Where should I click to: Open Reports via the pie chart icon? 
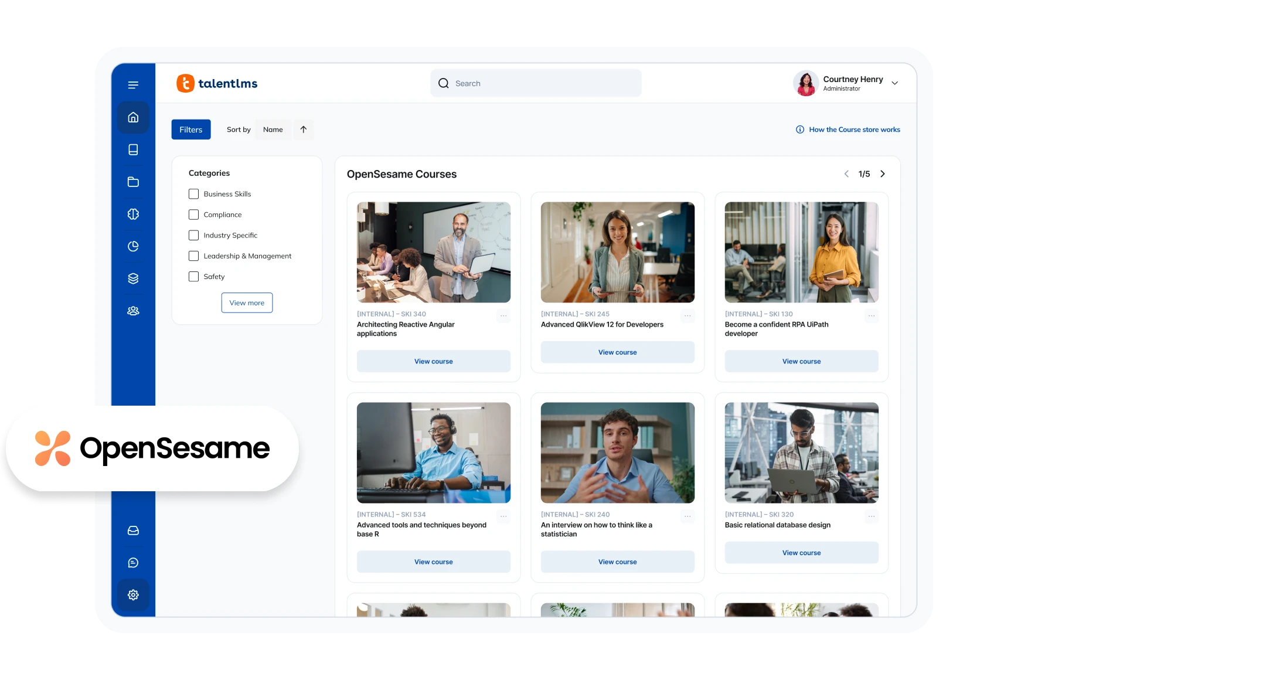click(x=133, y=246)
